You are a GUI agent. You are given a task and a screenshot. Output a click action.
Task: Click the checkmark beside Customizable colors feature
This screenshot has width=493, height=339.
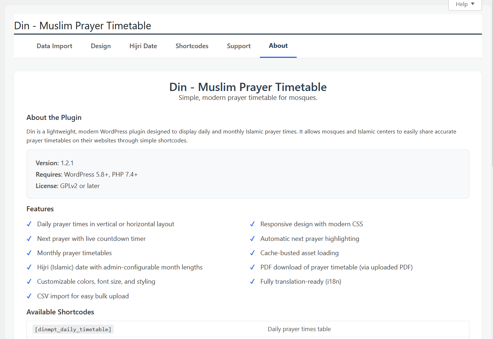tap(29, 282)
